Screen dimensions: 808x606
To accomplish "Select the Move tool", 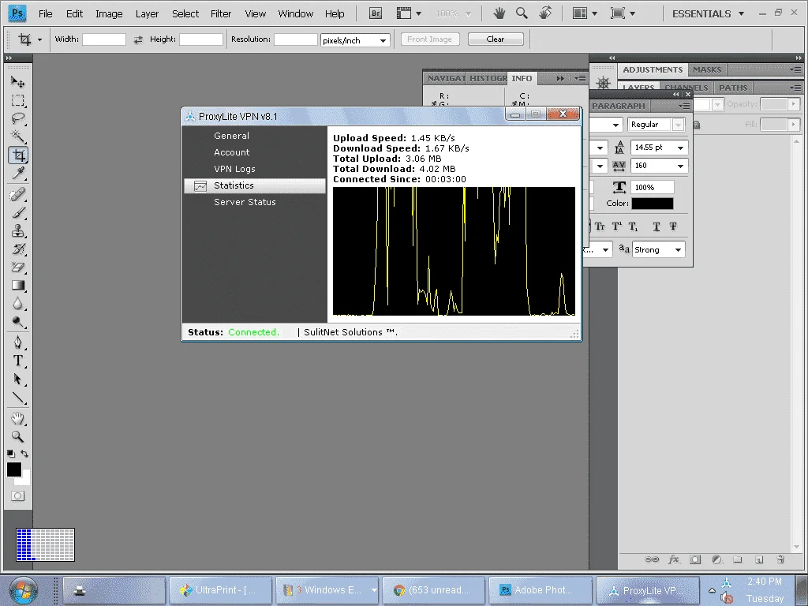I will [18, 82].
